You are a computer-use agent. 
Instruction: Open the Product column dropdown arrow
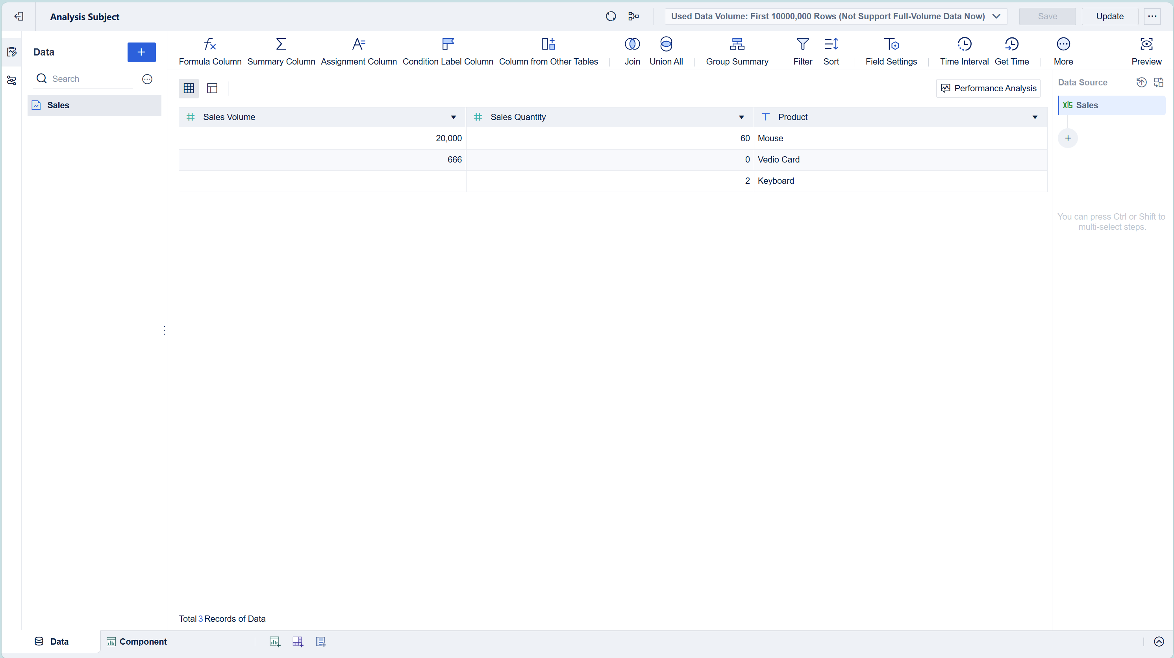pos(1035,117)
